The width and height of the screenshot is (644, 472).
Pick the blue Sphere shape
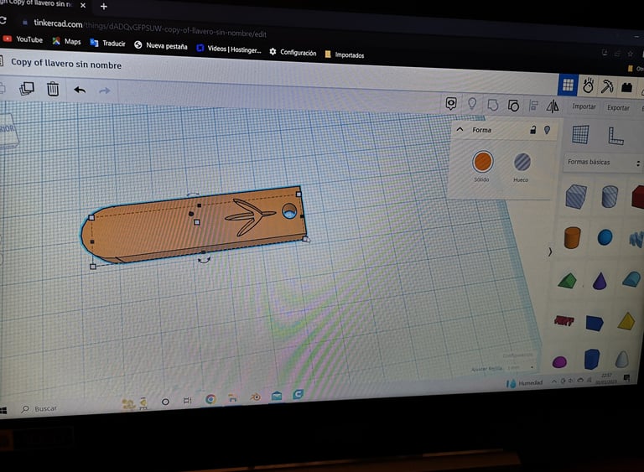605,237
